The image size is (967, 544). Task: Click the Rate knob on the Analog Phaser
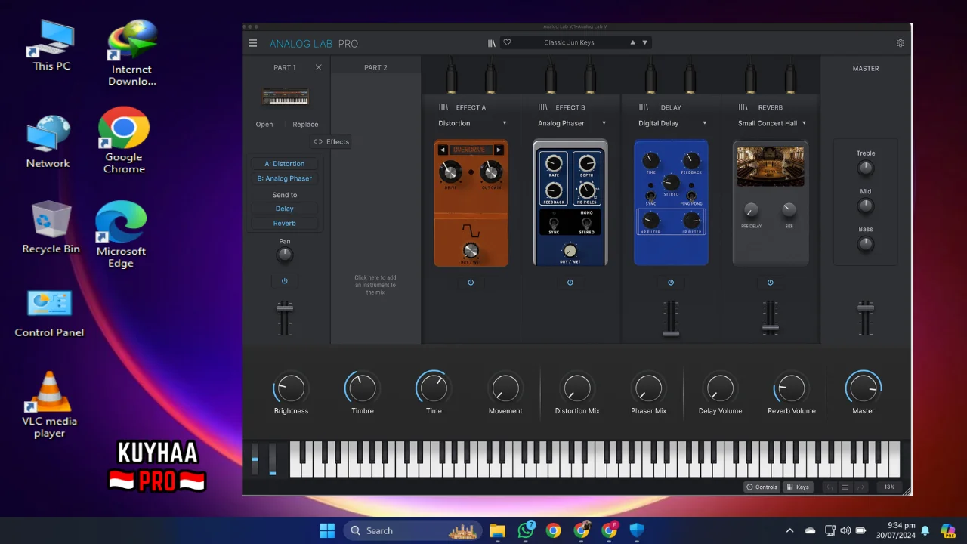pyautogui.click(x=554, y=162)
